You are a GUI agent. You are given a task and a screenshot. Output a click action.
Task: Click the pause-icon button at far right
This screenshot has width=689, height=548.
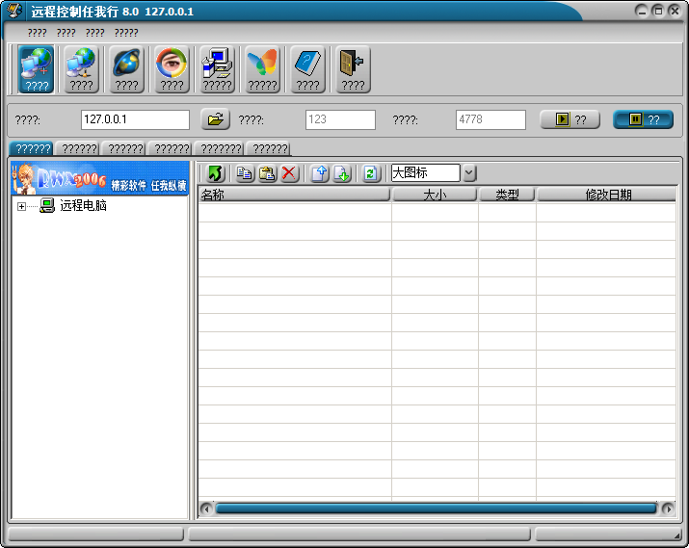(643, 119)
